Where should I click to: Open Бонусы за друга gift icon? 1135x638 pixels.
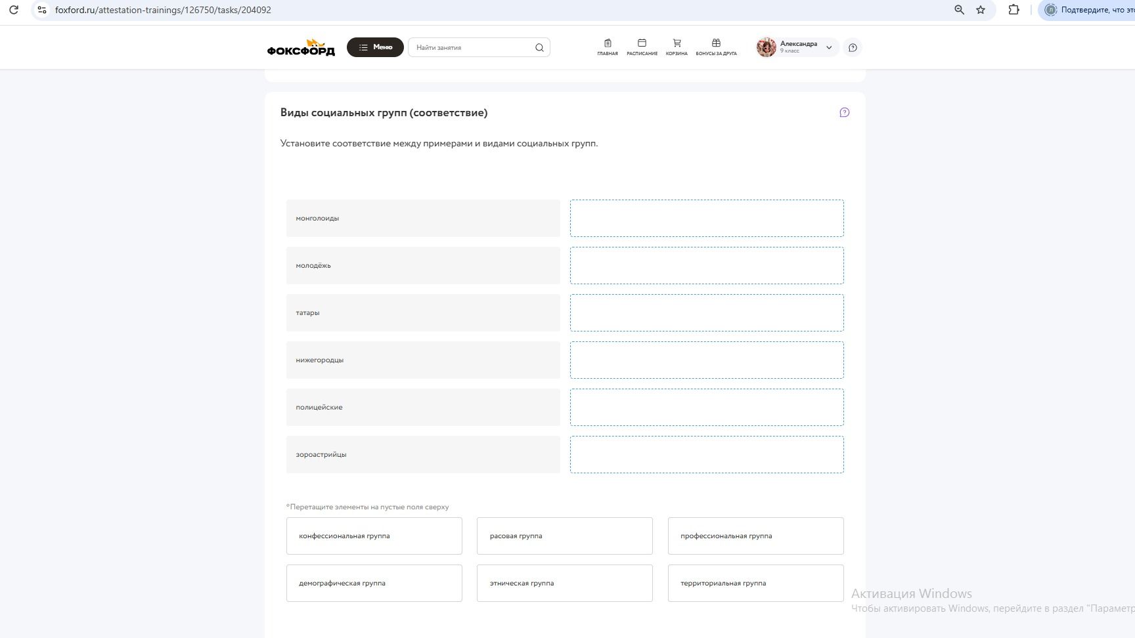[x=716, y=47]
